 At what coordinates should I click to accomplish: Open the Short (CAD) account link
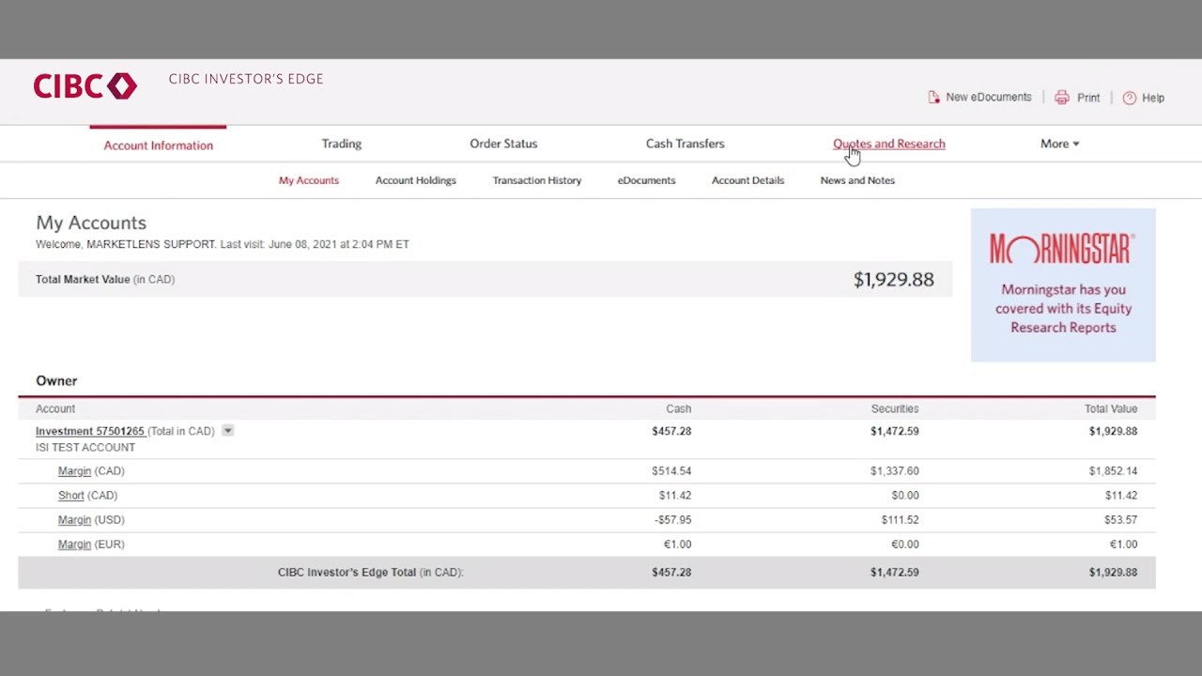coord(71,496)
